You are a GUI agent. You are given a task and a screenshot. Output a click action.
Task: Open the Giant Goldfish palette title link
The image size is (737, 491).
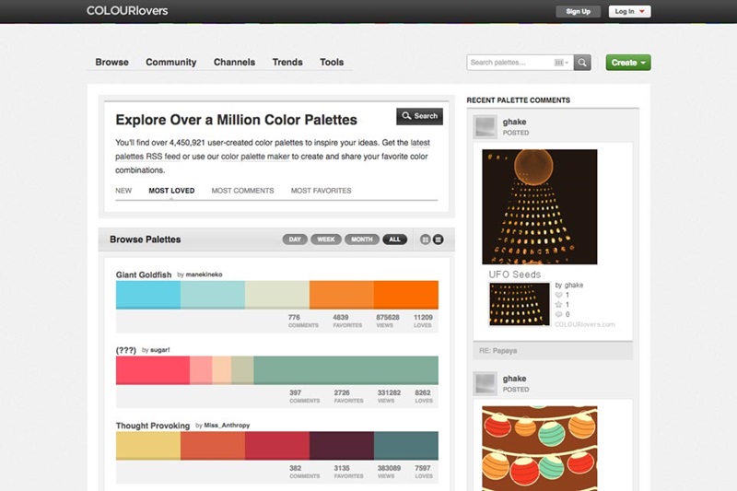(x=144, y=275)
